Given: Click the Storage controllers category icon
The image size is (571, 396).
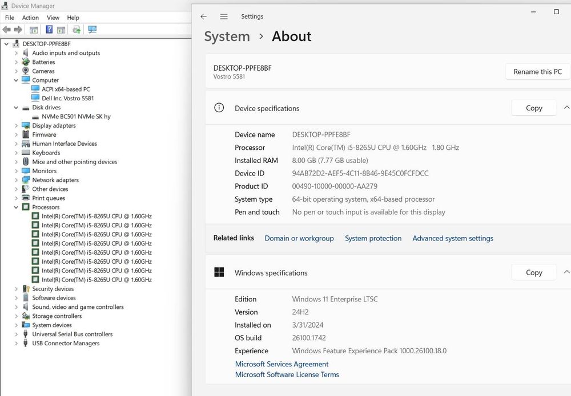Looking at the screenshot, I should click(x=26, y=316).
